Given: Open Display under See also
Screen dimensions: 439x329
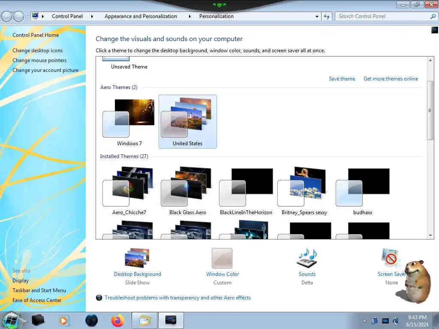Looking at the screenshot, I should coord(21,280).
